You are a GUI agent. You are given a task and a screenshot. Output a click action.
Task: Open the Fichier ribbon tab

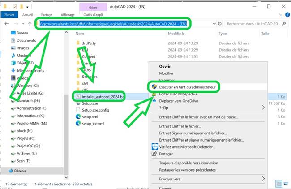[x=9, y=15]
